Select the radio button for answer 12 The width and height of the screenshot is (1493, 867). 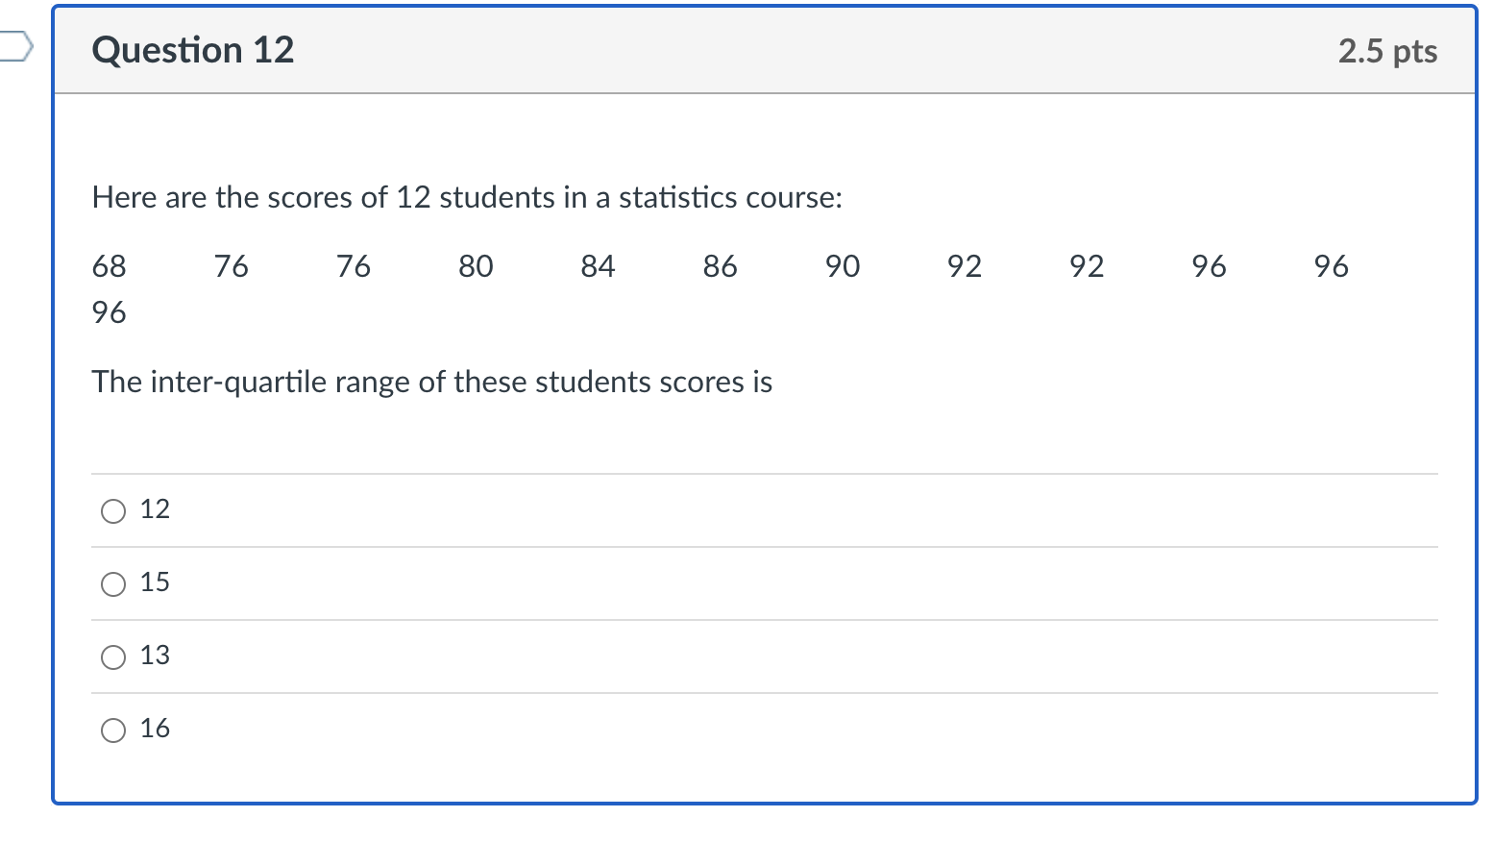pos(112,510)
